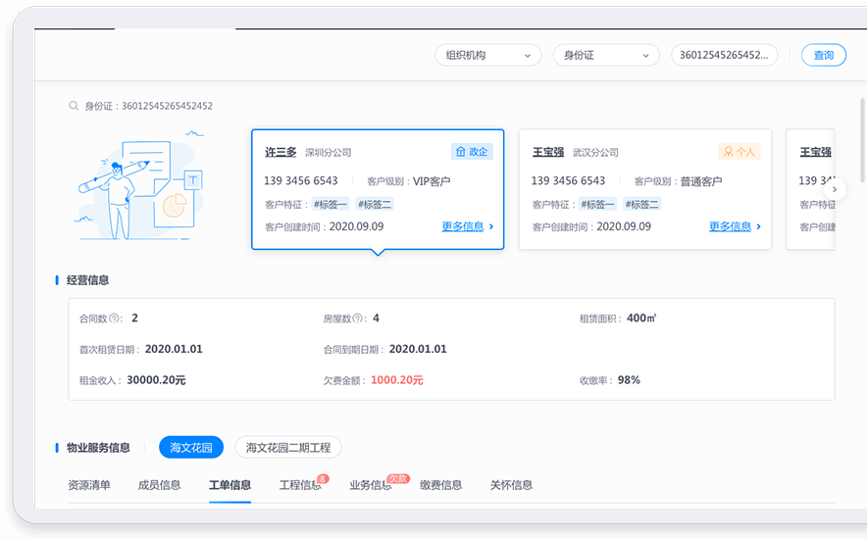Image resolution: width=867 pixels, height=539 pixels.
Task: Click the ID number search input field
Action: click(x=724, y=56)
